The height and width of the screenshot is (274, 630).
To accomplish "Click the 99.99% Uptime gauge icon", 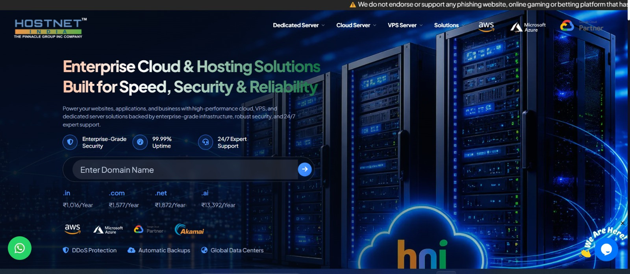I will coord(140,142).
